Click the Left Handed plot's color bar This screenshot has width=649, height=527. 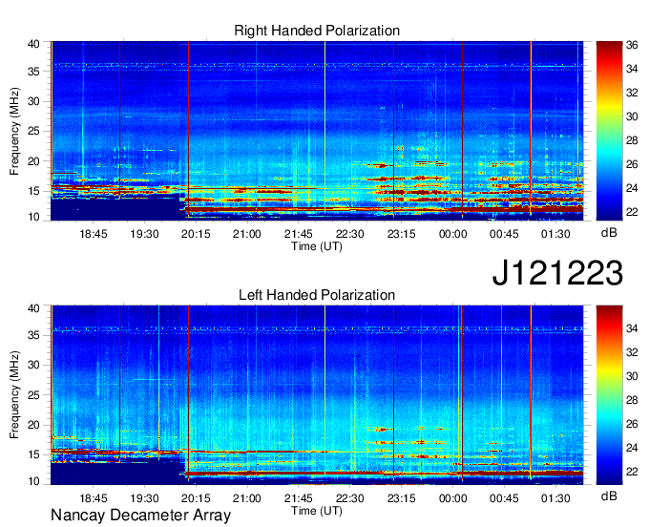(609, 394)
